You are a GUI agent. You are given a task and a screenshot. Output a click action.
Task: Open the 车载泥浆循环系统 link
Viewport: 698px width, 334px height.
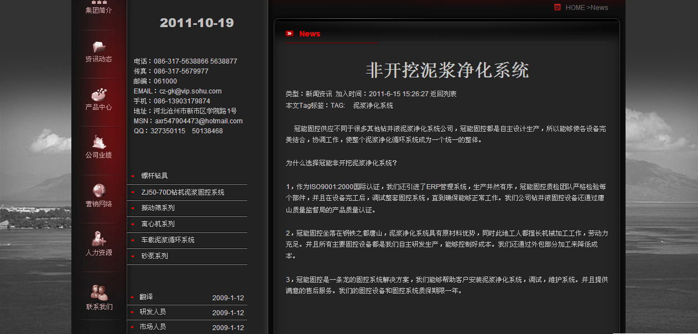coord(168,240)
